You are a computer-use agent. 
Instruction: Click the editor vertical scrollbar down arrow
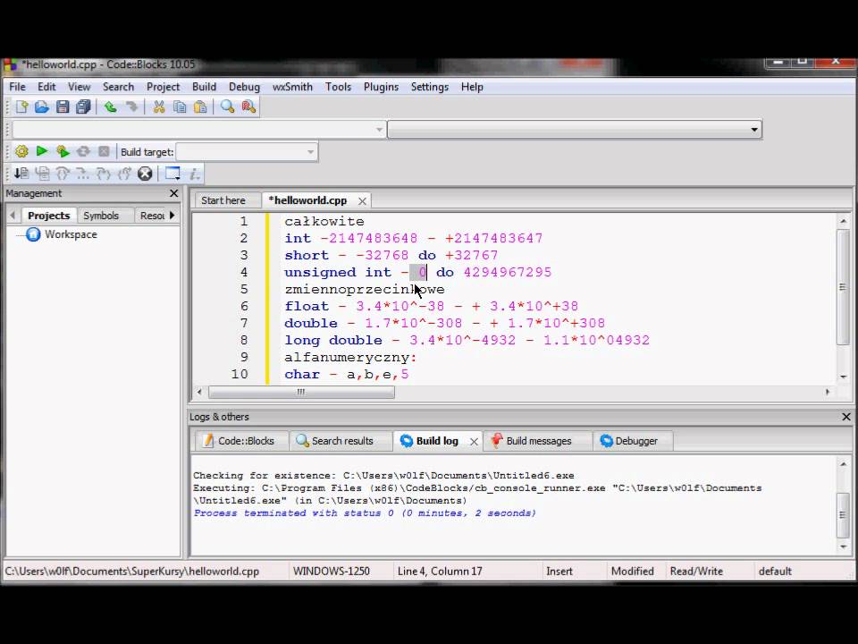843,377
